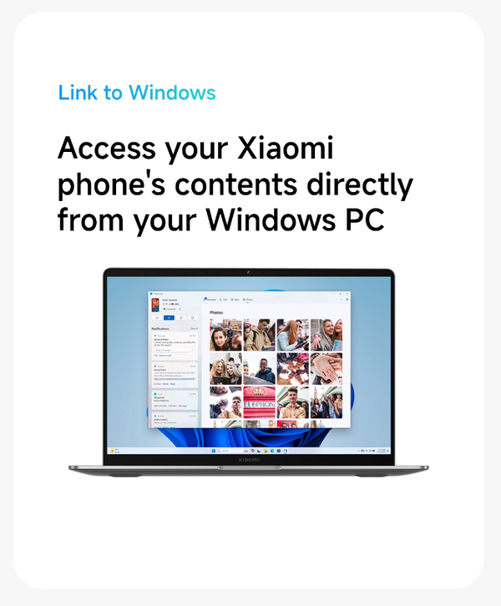Click the refresh icon beside Connected status
This screenshot has width=501, height=606.
[x=180, y=309]
